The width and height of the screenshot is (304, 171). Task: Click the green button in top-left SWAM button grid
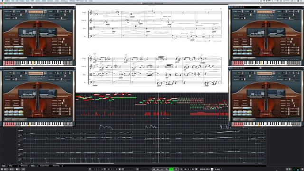pyautogui.click(x=21, y=51)
